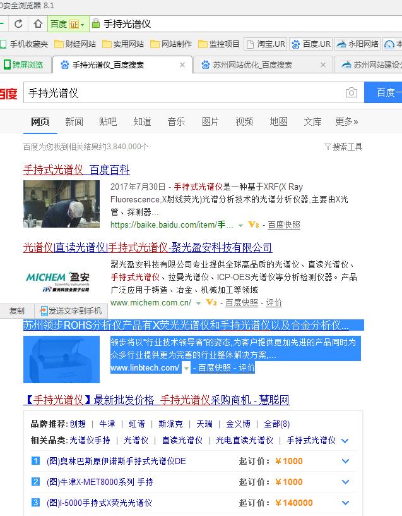Close the 手持光谱仪_百度搜索 tab
402x516 pixels.
[x=182, y=65]
